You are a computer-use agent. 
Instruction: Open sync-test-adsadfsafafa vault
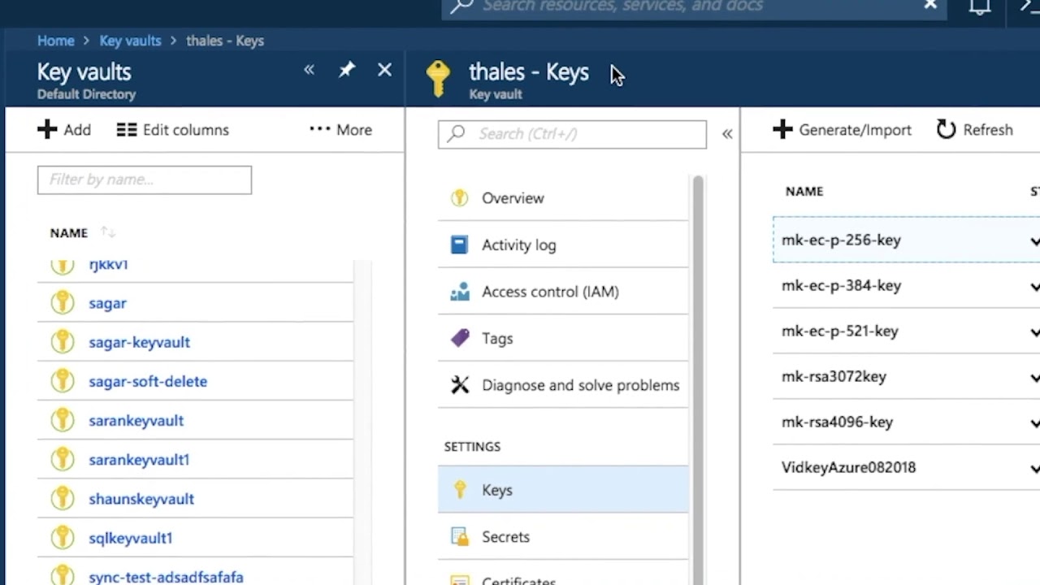166,577
